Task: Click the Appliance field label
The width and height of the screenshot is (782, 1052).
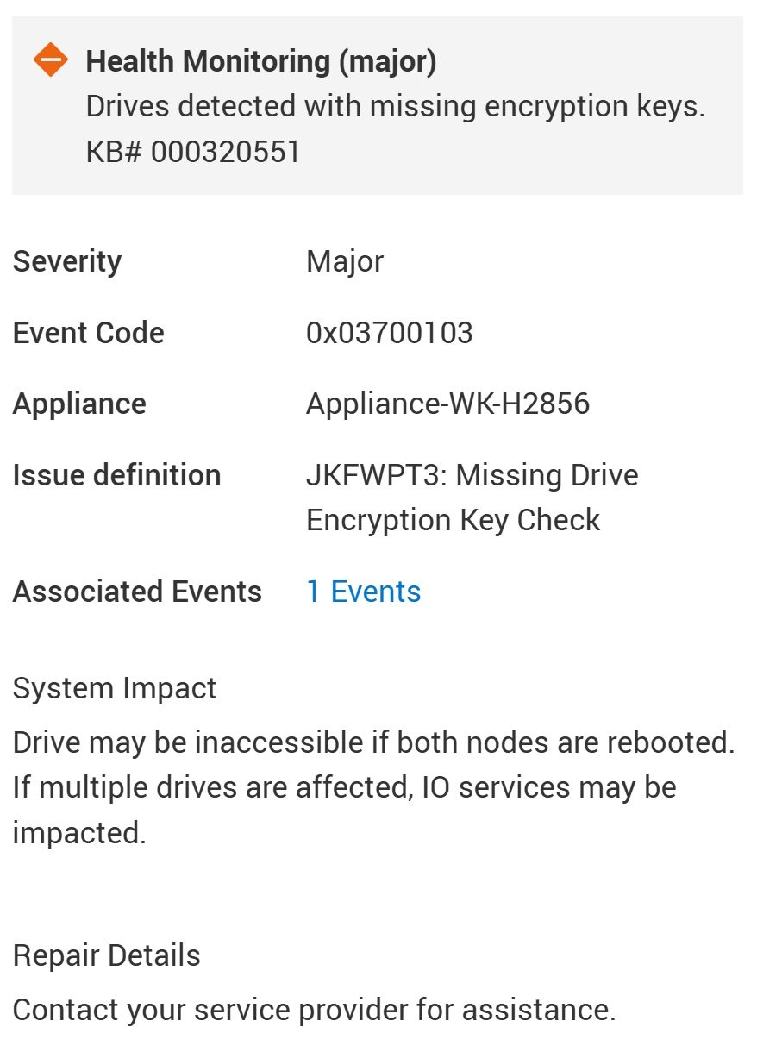Action: click(x=79, y=404)
